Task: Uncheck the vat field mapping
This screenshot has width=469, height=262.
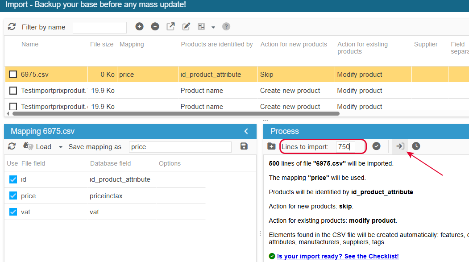Action: tap(13, 212)
